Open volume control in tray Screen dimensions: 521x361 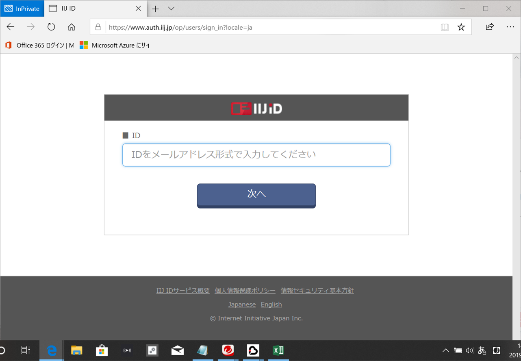[470, 350]
